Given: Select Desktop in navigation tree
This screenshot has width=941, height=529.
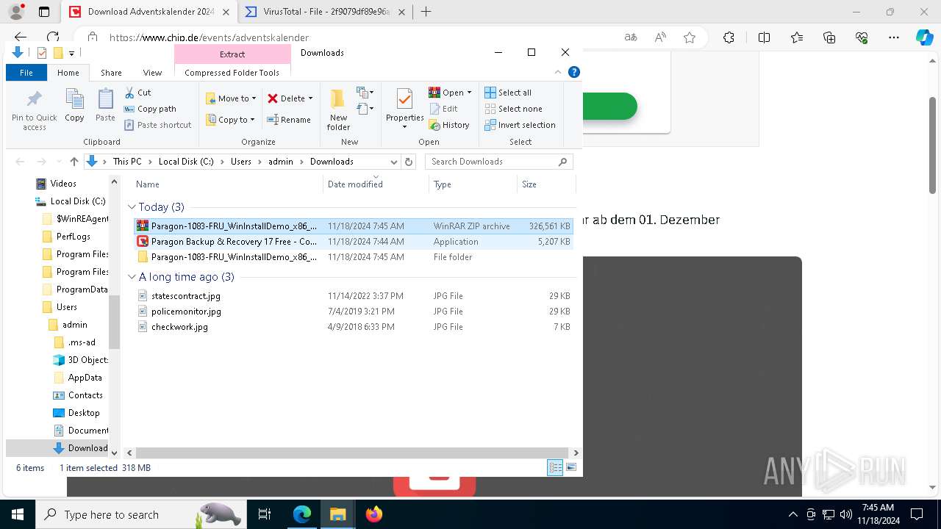Looking at the screenshot, I should tap(84, 413).
